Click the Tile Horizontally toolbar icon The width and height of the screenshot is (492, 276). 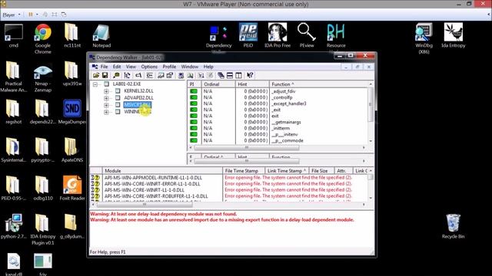click(230, 75)
